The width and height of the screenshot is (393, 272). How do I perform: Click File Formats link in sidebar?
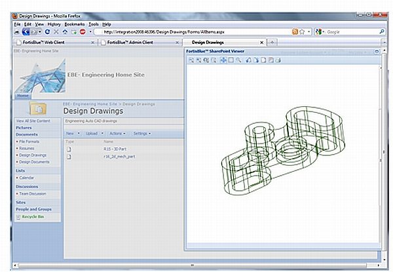pyautogui.click(x=29, y=142)
